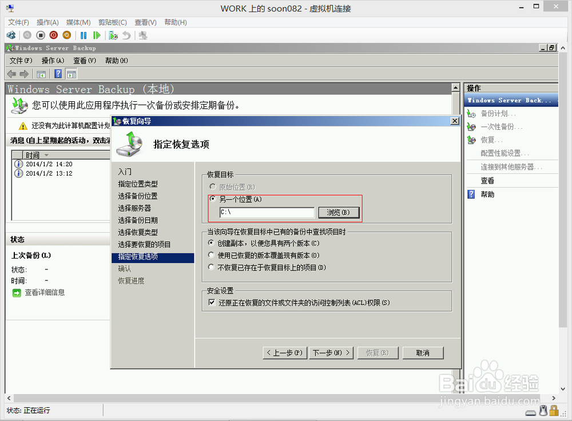Choose create copies option (创建副本)
572x421 pixels.
click(x=211, y=243)
